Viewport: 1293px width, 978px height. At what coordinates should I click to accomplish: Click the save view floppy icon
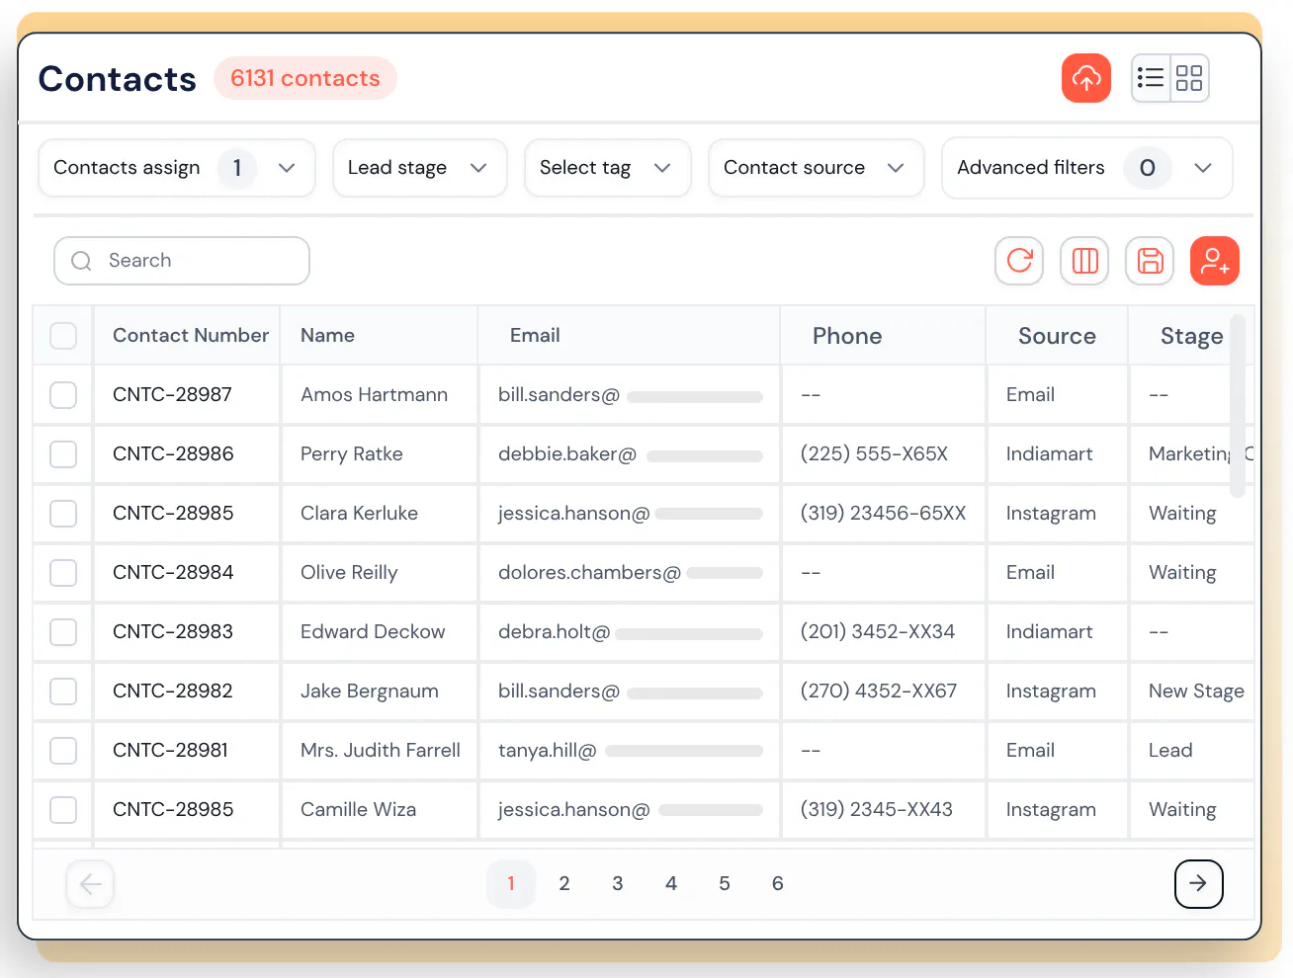pos(1150,261)
